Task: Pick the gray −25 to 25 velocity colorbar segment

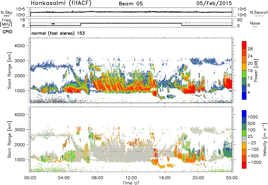Action: (x=244, y=139)
